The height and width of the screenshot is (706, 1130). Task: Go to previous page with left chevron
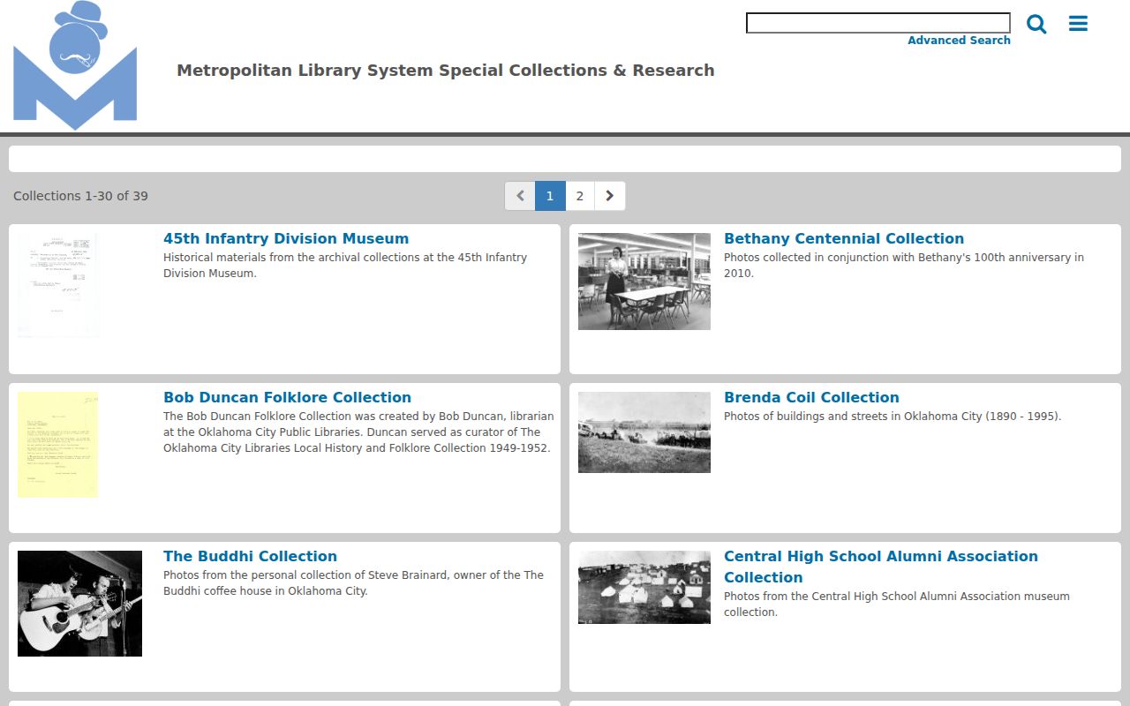[x=520, y=196]
